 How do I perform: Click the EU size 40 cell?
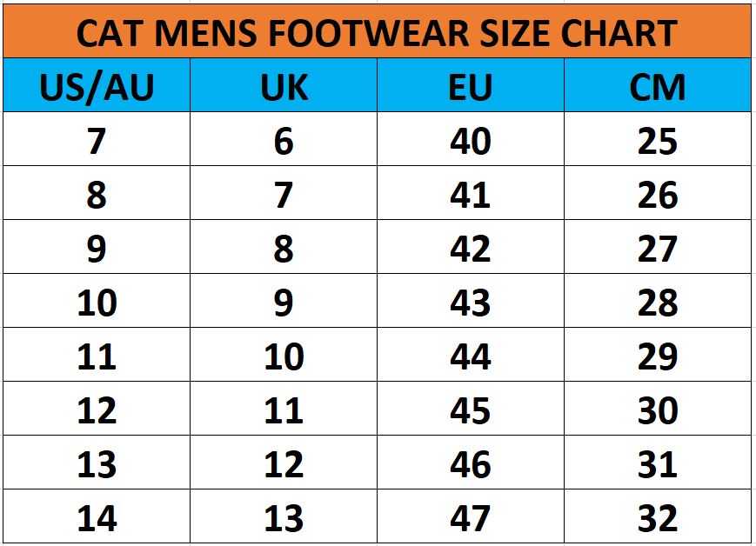471,139
